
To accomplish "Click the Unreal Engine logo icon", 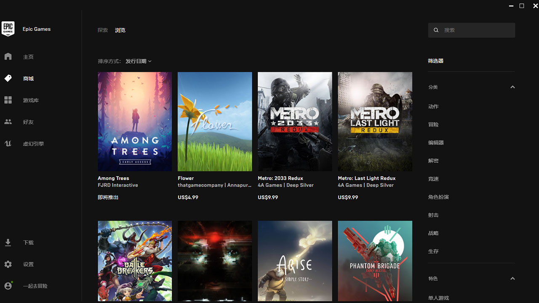I will coord(8,144).
